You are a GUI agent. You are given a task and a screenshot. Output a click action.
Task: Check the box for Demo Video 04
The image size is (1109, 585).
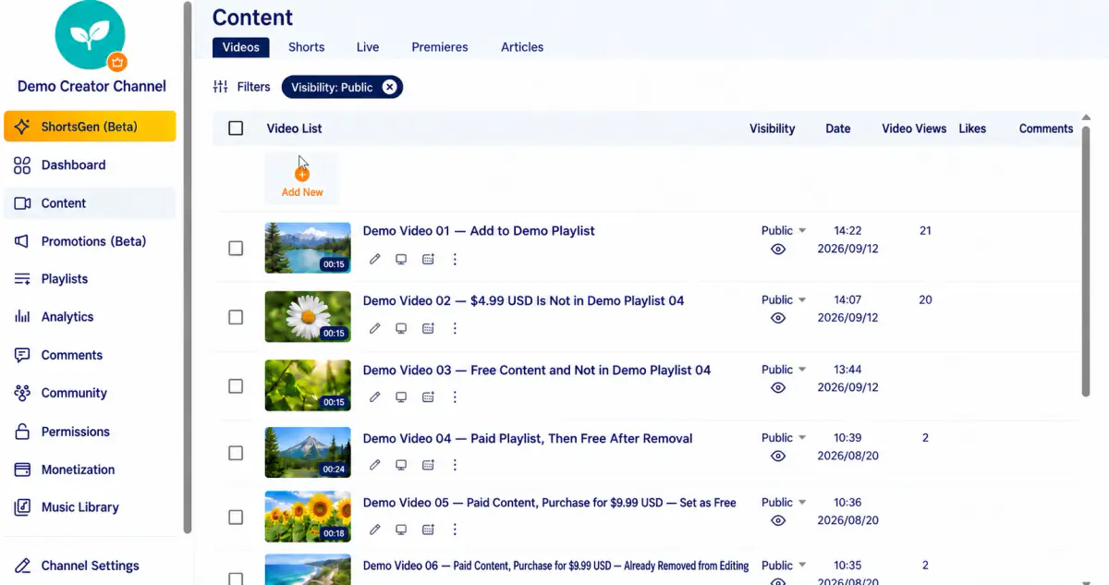click(236, 453)
